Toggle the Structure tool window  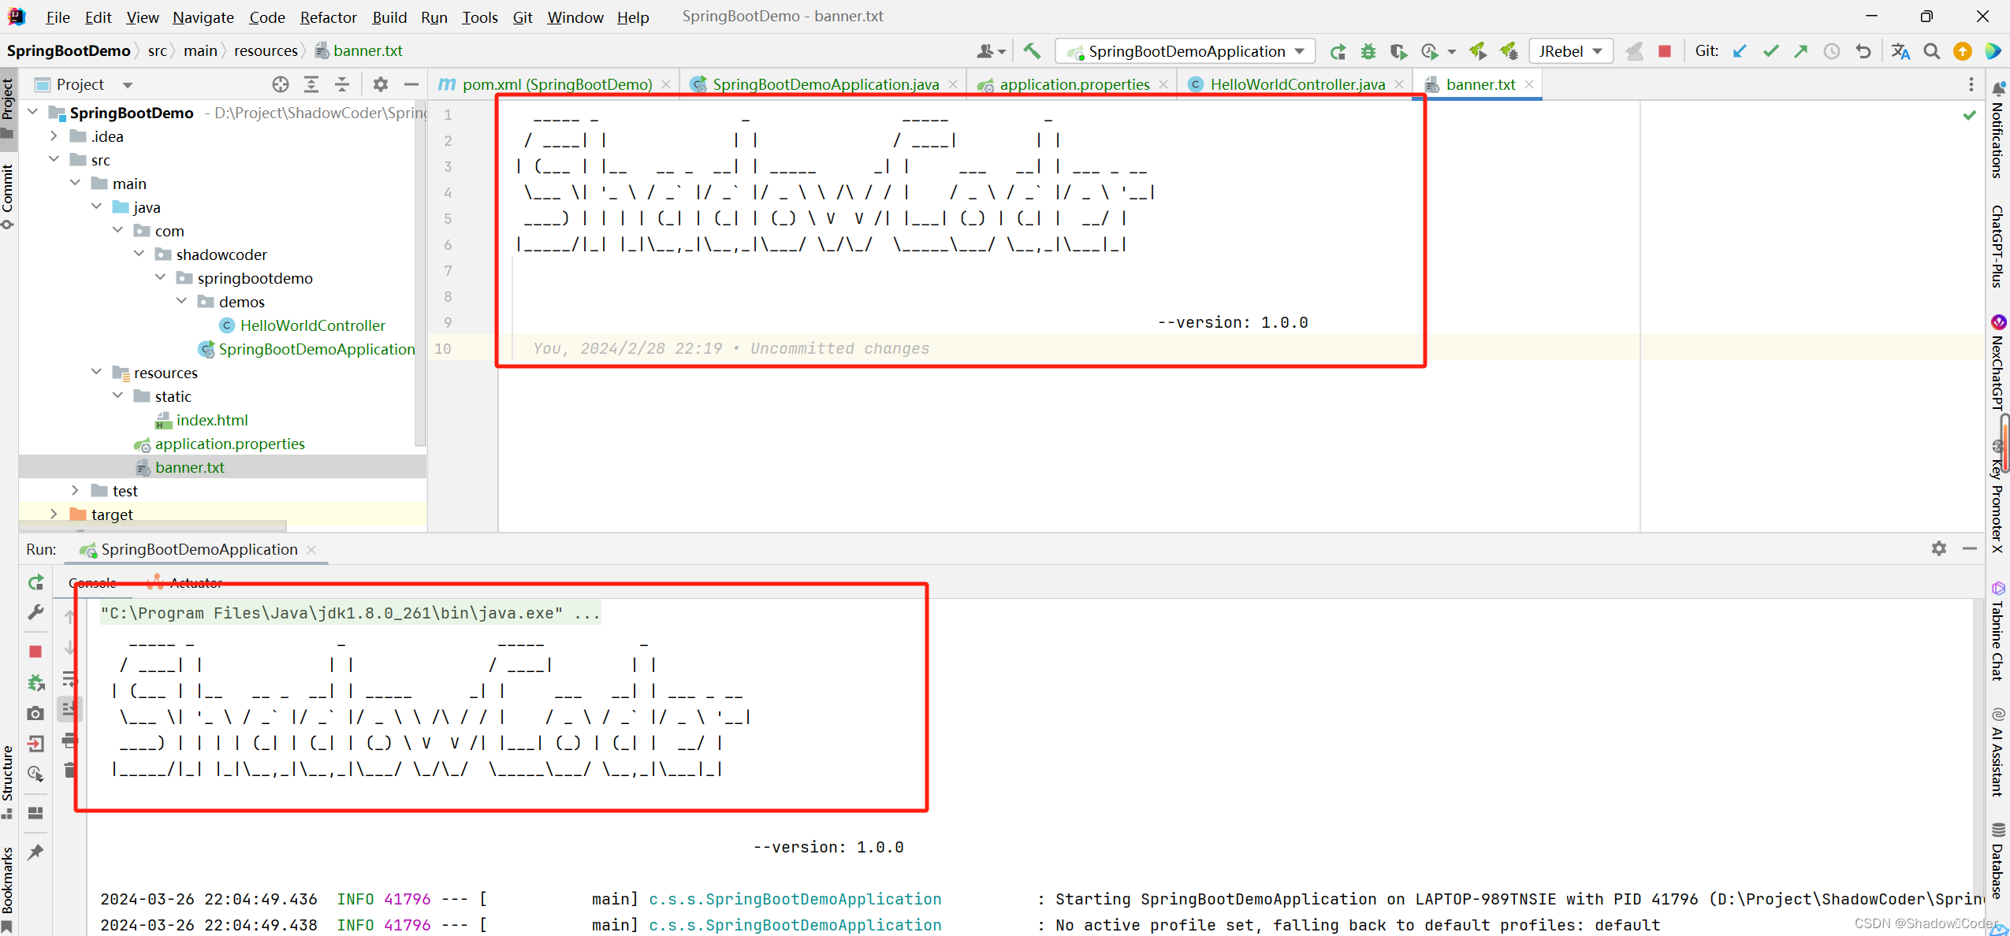8,782
